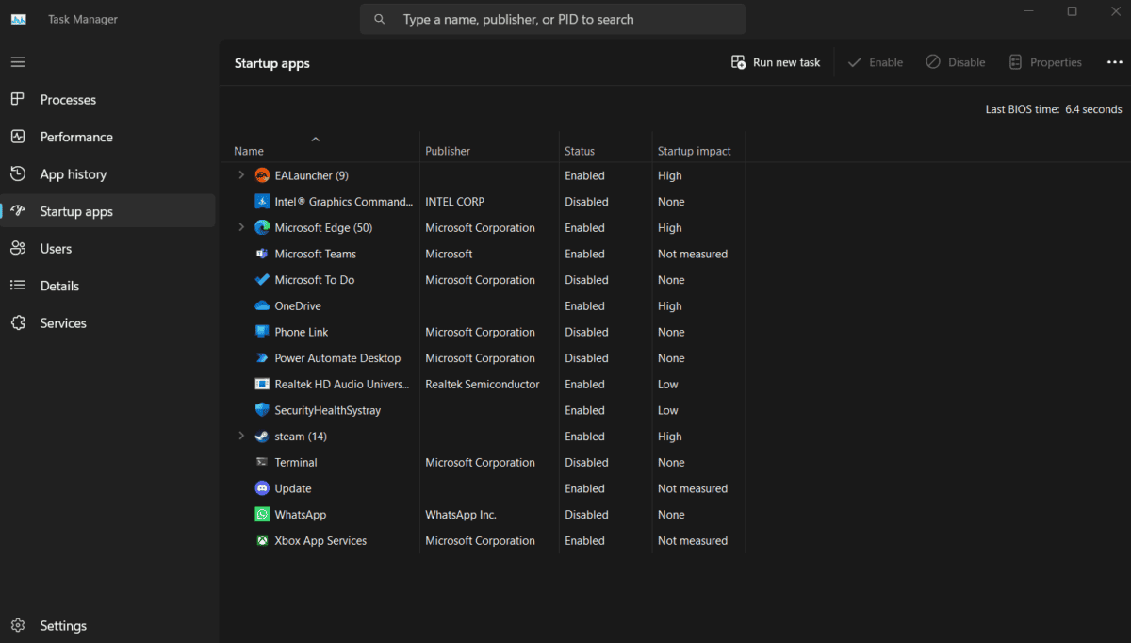
Task: Click the Power Automate Desktop icon
Action: (262, 358)
